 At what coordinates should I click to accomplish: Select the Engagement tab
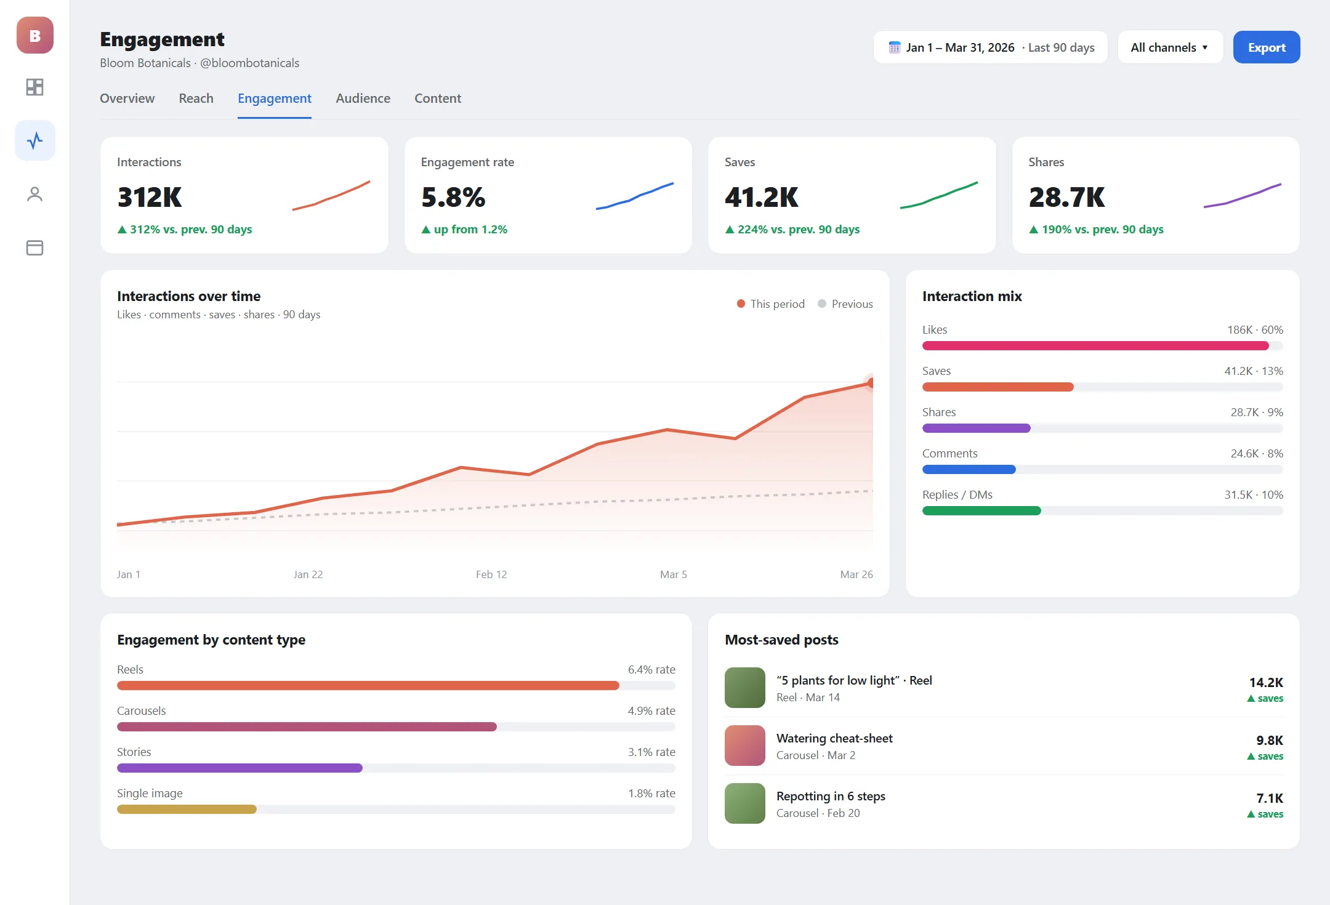coord(275,99)
